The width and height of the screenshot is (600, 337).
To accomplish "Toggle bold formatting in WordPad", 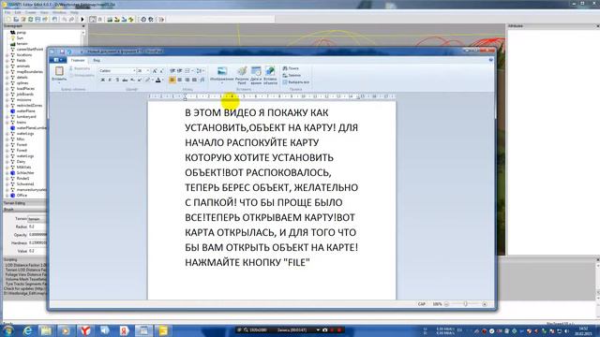I will pyautogui.click(x=102, y=80).
